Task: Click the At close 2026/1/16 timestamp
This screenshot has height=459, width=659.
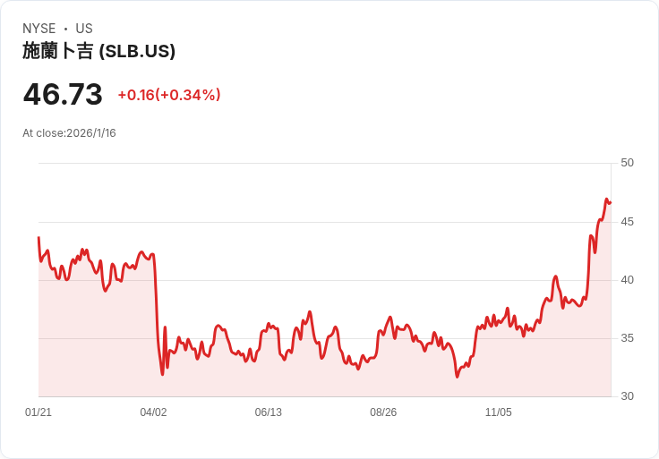Action: tap(69, 133)
